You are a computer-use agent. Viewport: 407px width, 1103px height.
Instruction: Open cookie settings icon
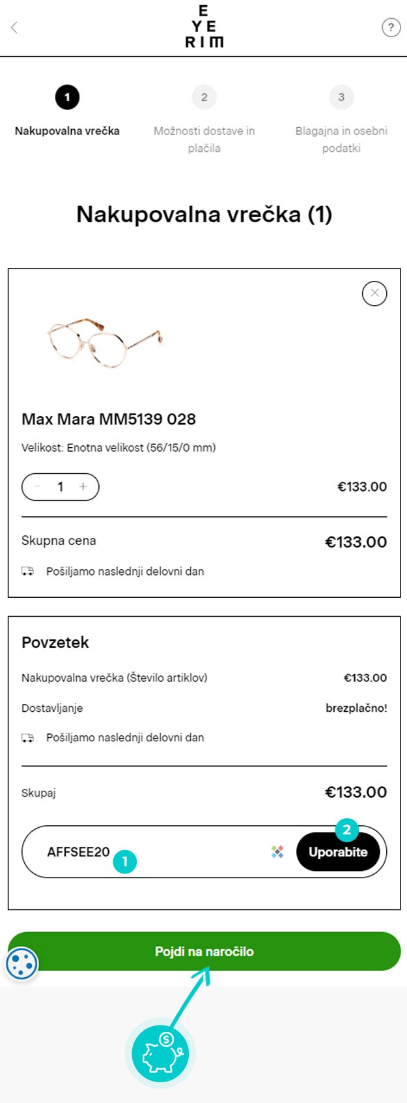coord(22,964)
